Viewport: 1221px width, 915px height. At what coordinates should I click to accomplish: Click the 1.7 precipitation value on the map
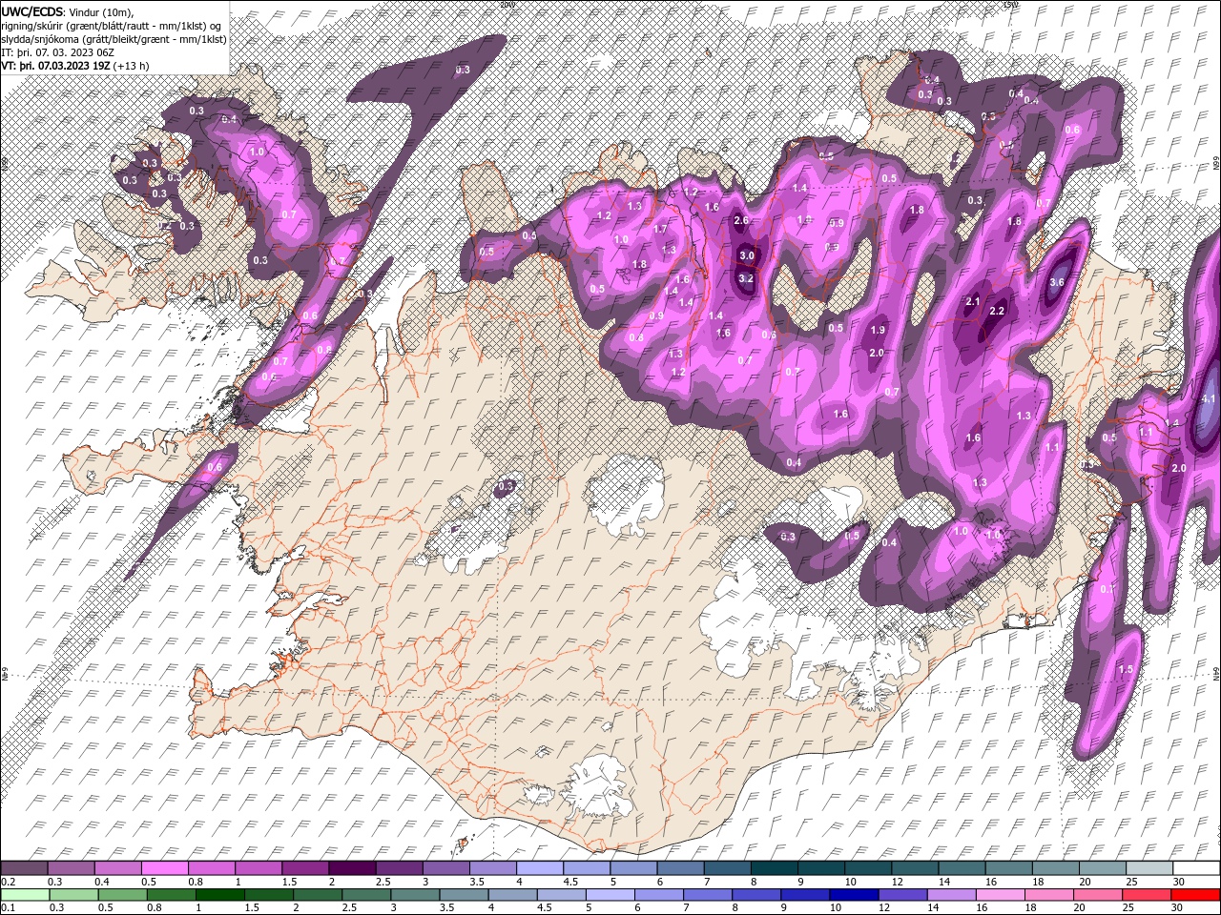(x=660, y=229)
